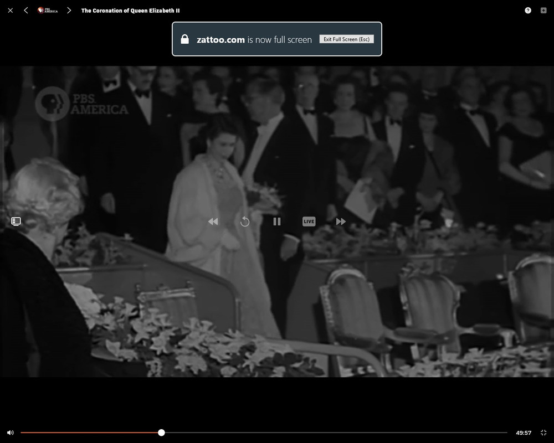Screen dimensions: 554x443
Task: Click the PBS America channel logo
Action: pos(47,11)
